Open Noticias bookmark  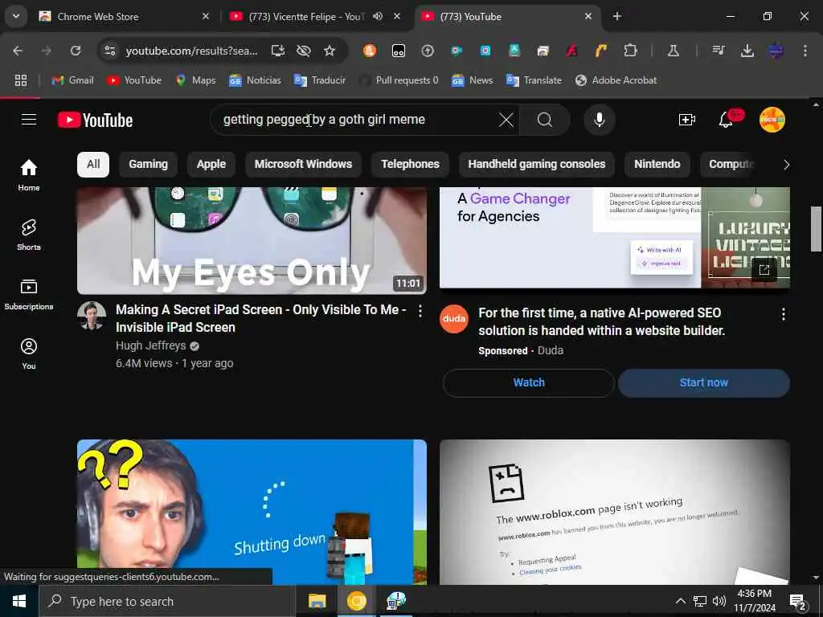[x=255, y=80]
